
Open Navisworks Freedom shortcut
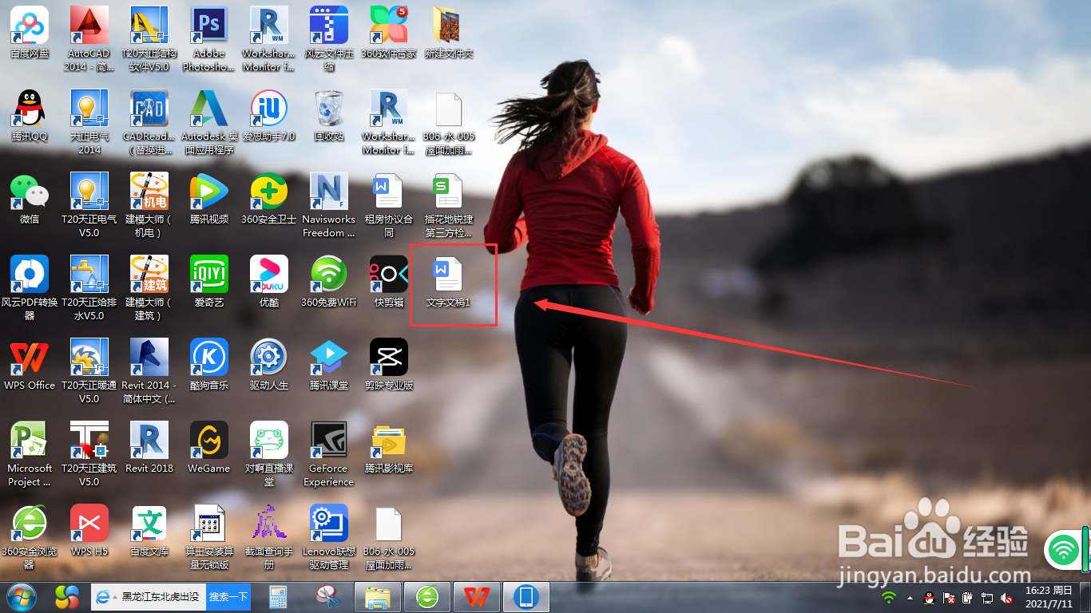tap(329, 205)
